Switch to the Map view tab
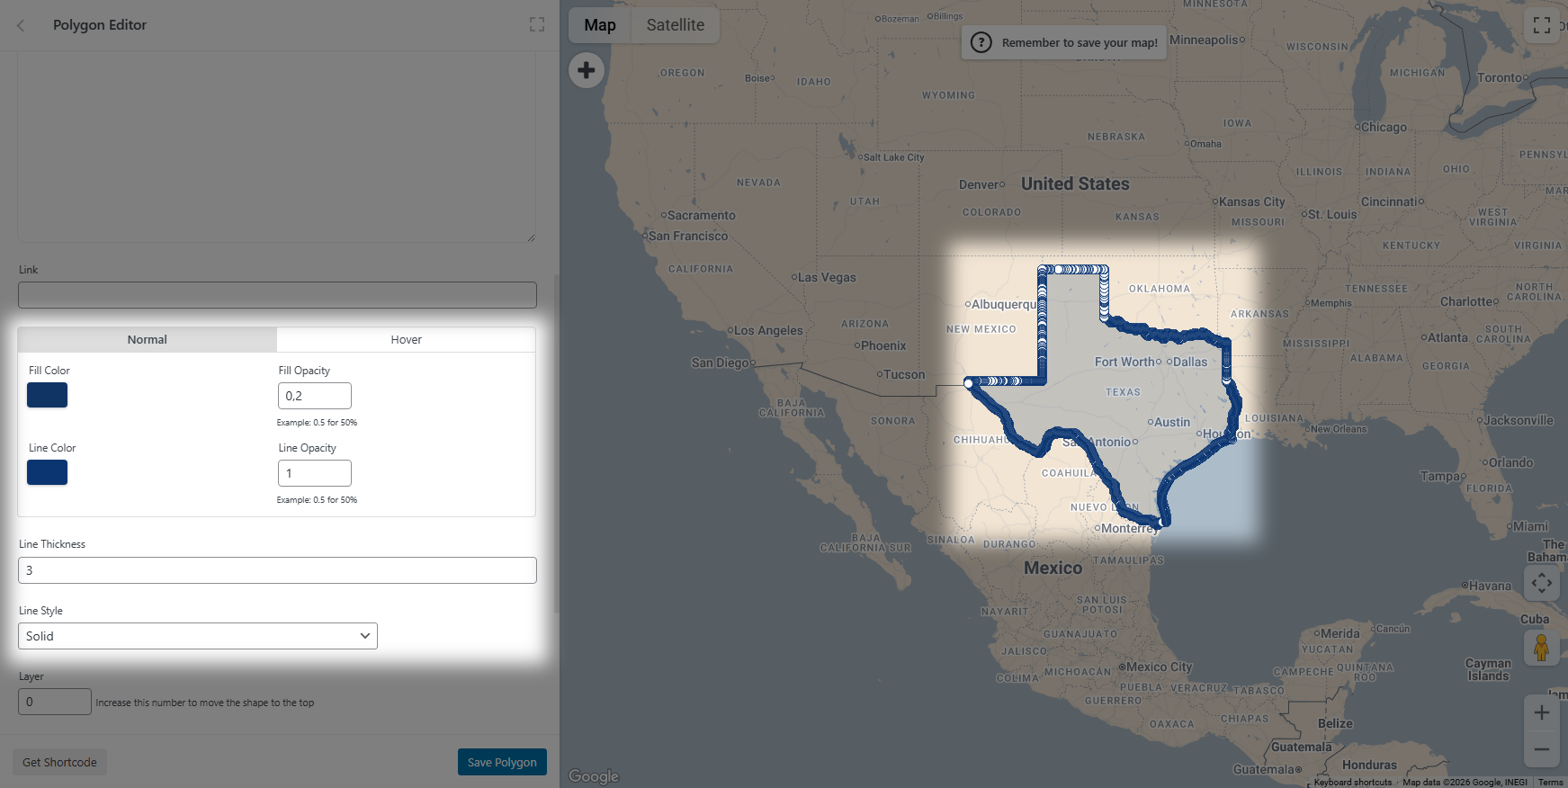Viewport: 1568px width, 788px height. (x=600, y=25)
